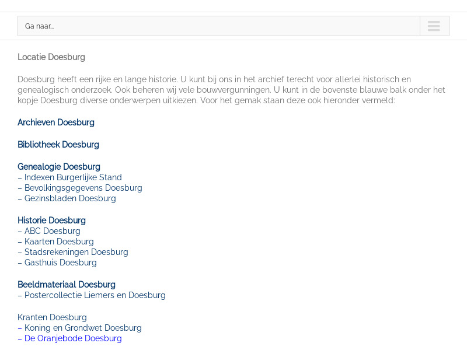Select Genealogie Doesburg

58,167
